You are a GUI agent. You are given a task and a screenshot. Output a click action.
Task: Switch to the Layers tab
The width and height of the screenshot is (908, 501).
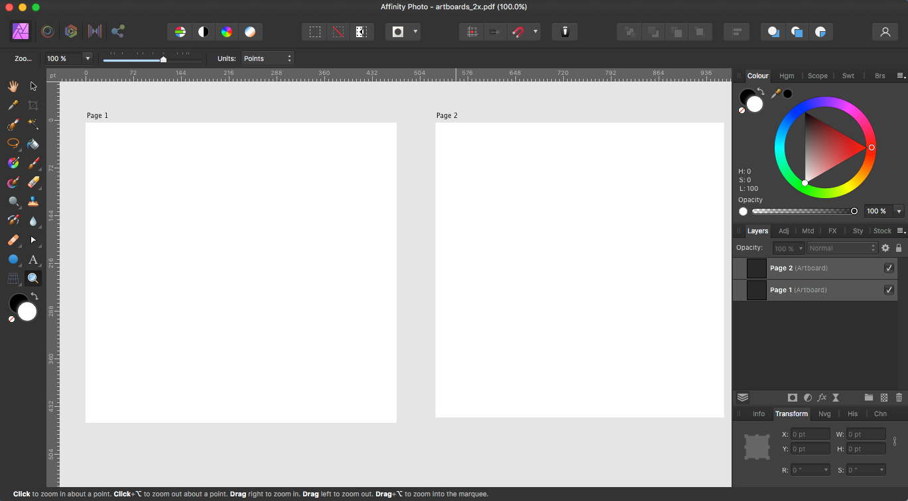[x=757, y=231]
